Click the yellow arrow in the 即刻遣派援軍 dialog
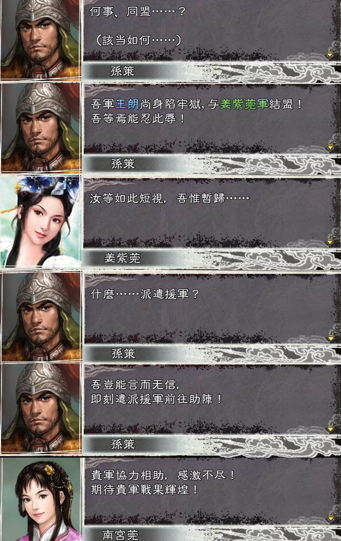This screenshot has width=341, height=541. 331,428
